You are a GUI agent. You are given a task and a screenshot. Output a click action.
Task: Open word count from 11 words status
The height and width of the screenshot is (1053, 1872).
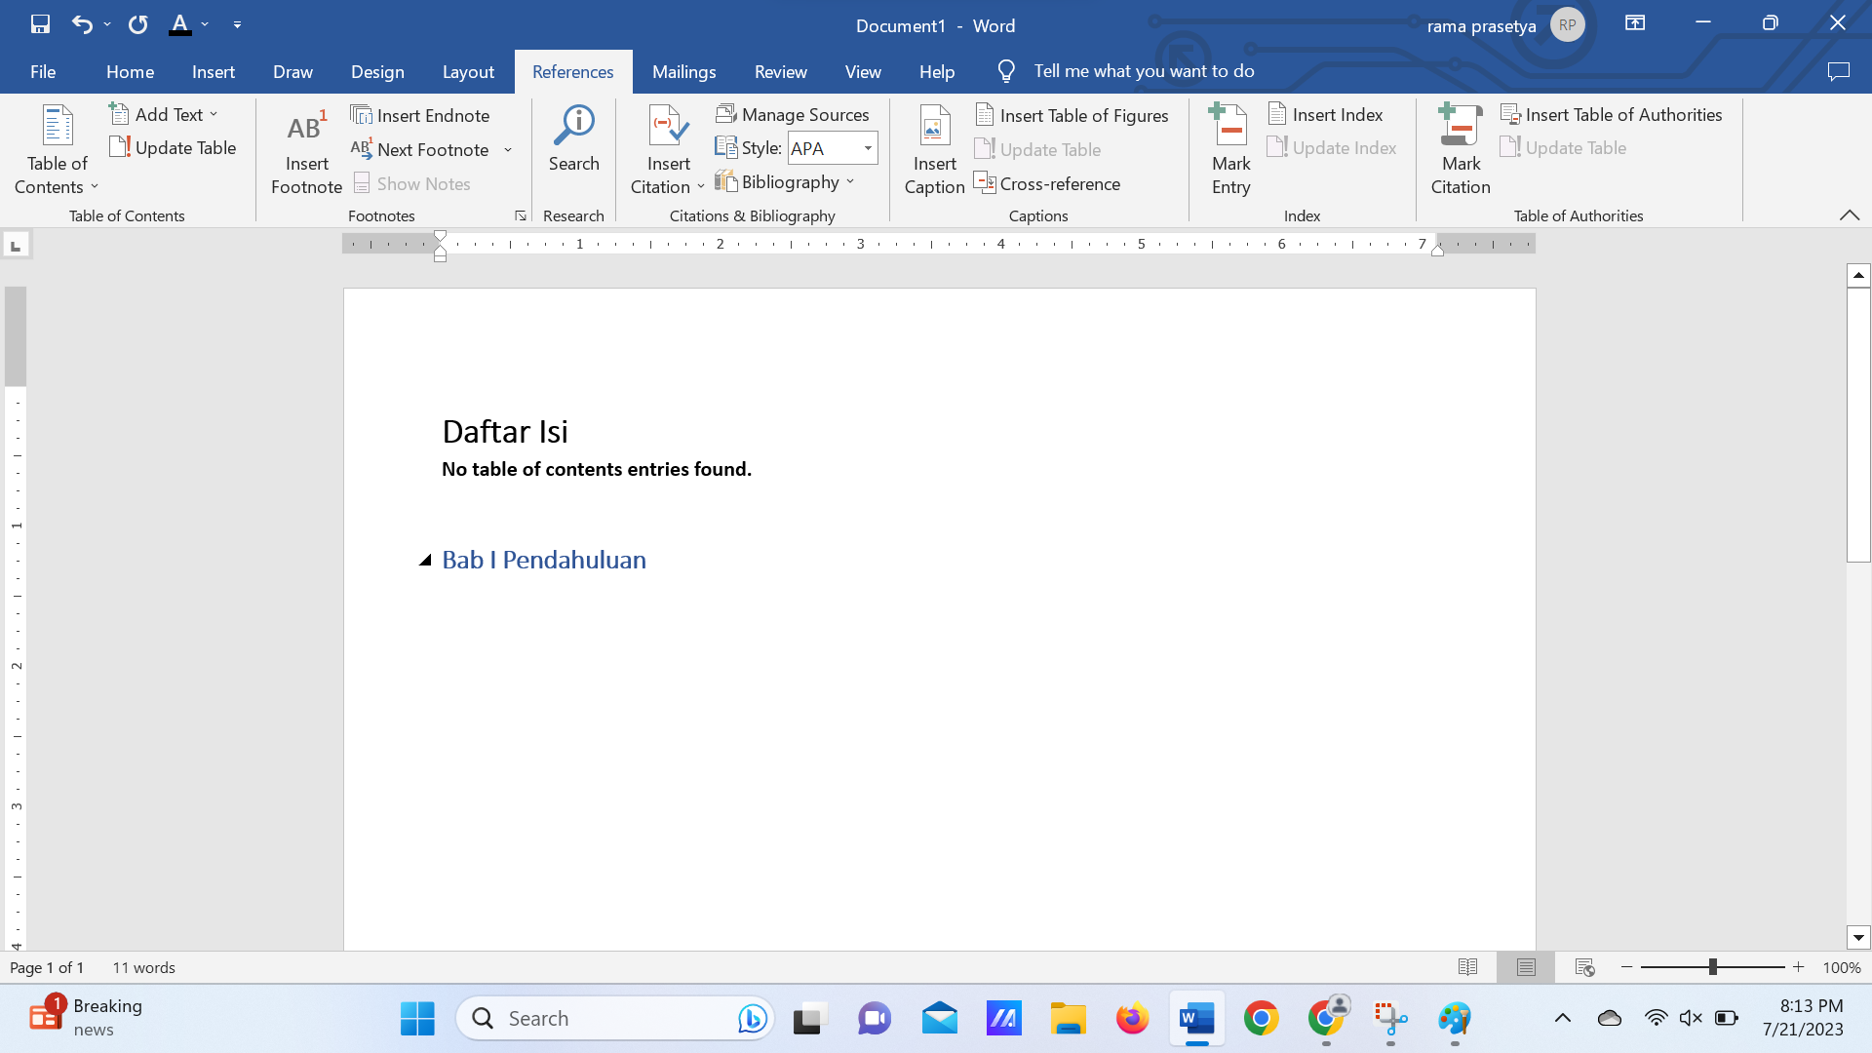pos(143,967)
